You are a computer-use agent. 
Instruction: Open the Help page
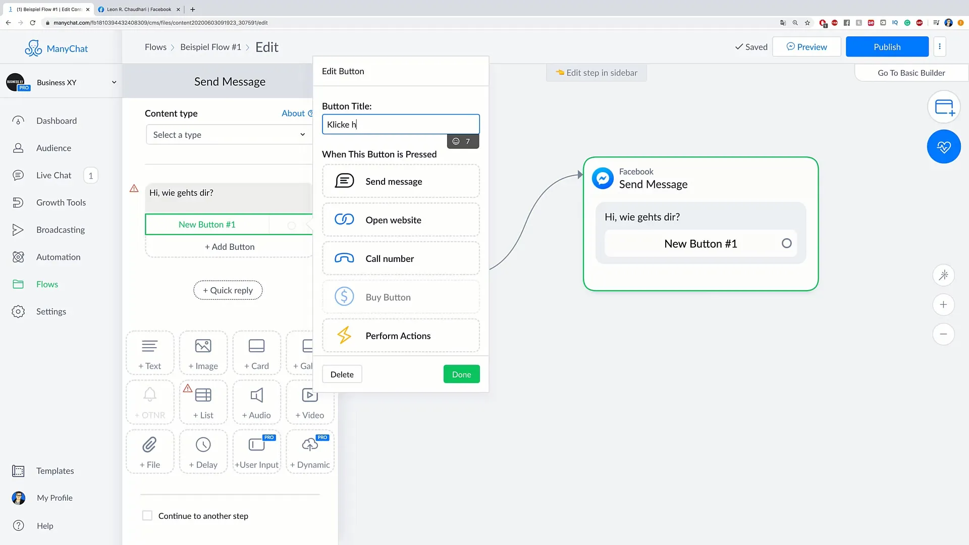pos(45,526)
